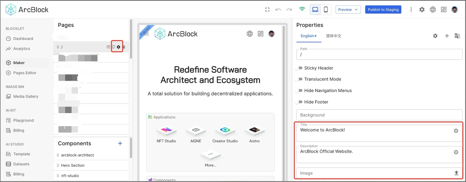Select the nft-studio component
This screenshot has width=466, height=182.
[x=91, y=176]
